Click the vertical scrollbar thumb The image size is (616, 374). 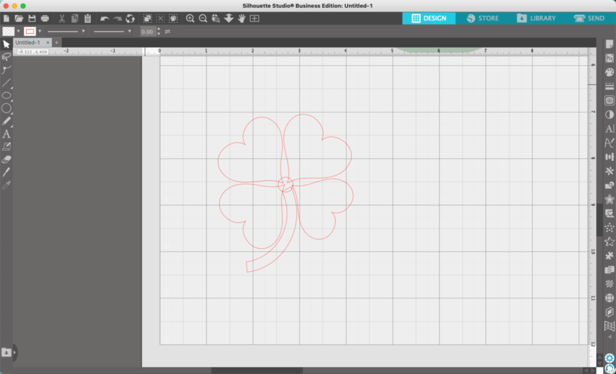coord(600,219)
